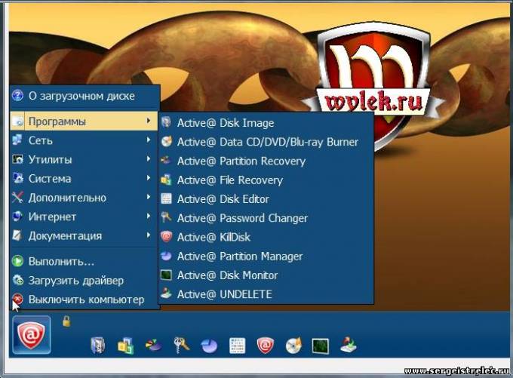Select the Дополнительно menu item
The height and width of the screenshot is (378, 513).
pyautogui.click(x=84, y=198)
